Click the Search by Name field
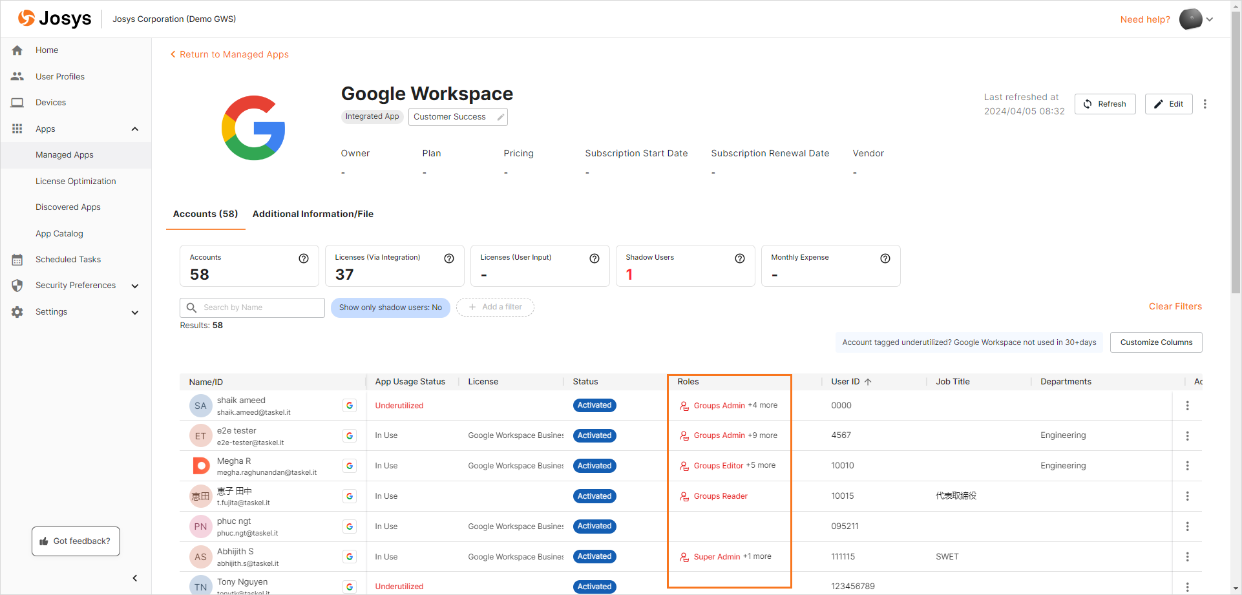This screenshot has height=595, width=1242. [x=252, y=308]
